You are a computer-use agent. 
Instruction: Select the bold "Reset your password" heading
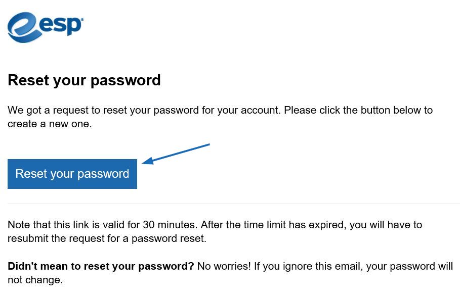(x=84, y=80)
